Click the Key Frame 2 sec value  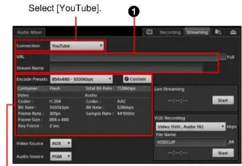coord(54,126)
